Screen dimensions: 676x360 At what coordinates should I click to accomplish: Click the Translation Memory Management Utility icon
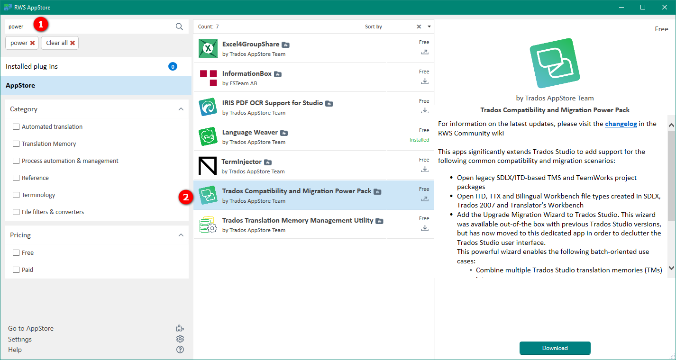[208, 225]
